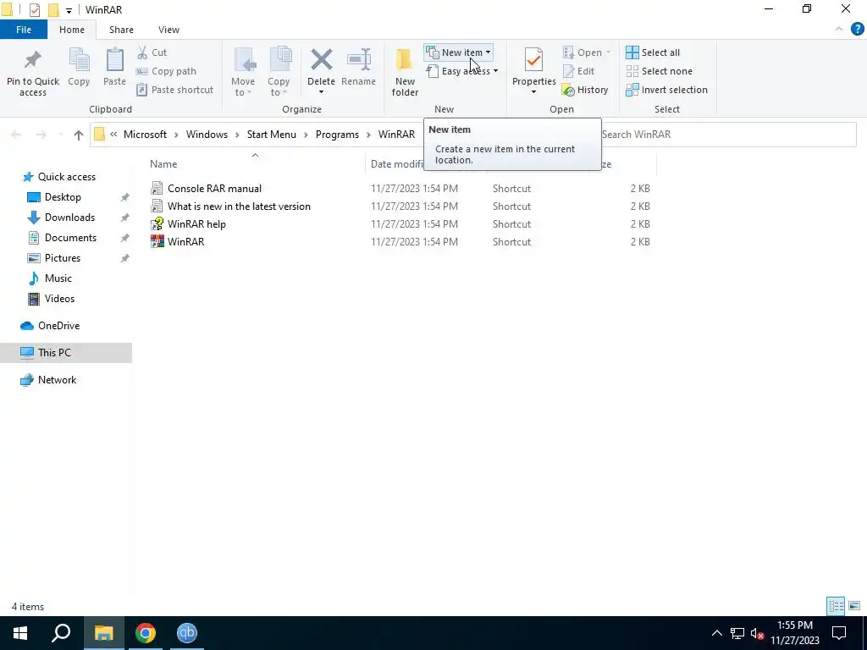Show hidden tray icons chevron

coord(716,633)
